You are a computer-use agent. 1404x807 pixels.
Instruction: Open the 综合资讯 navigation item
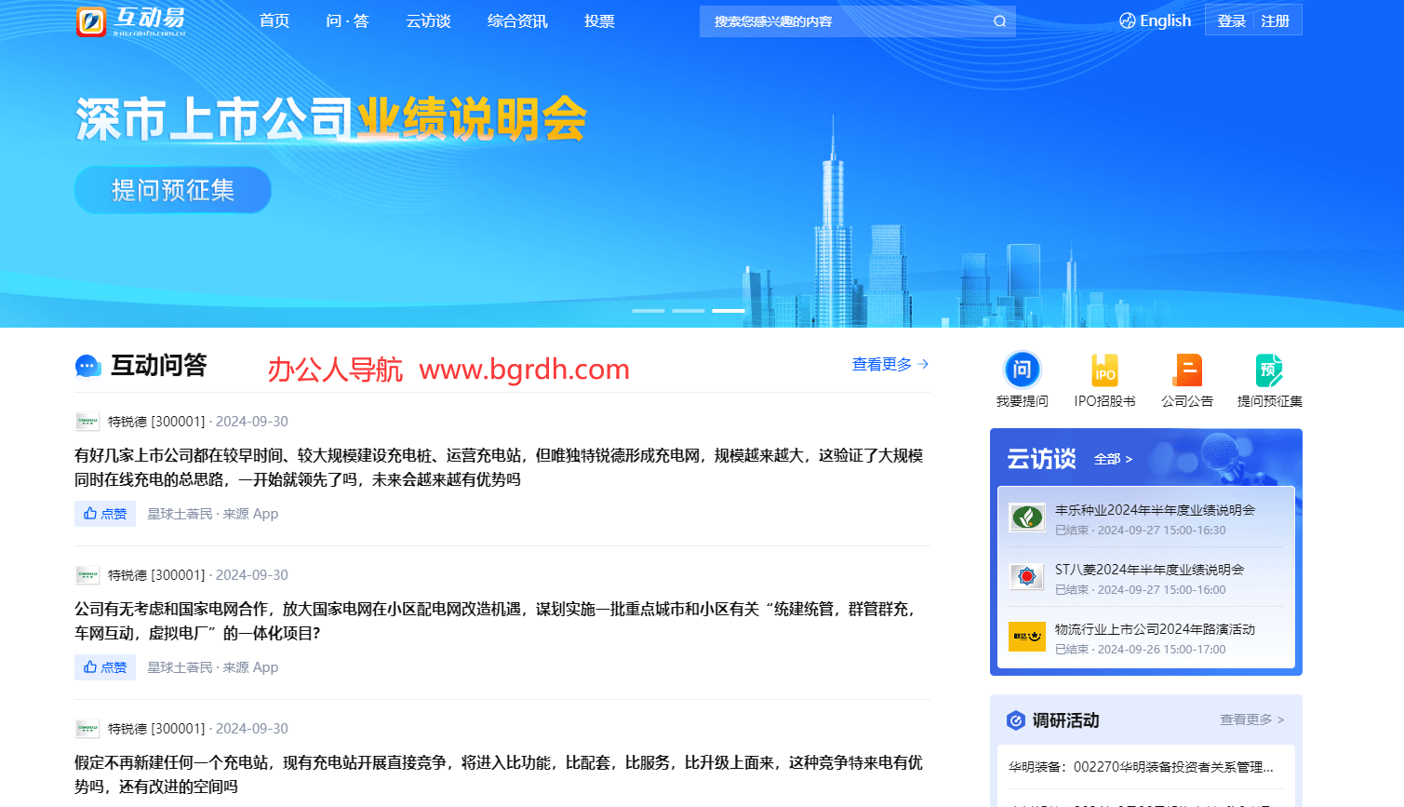(x=517, y=20)
